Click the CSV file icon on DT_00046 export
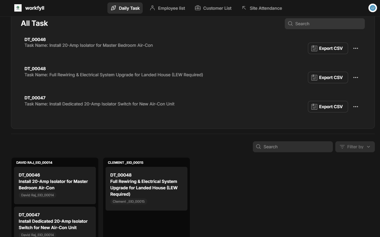380x237 pixels. [x=314, y=48]
